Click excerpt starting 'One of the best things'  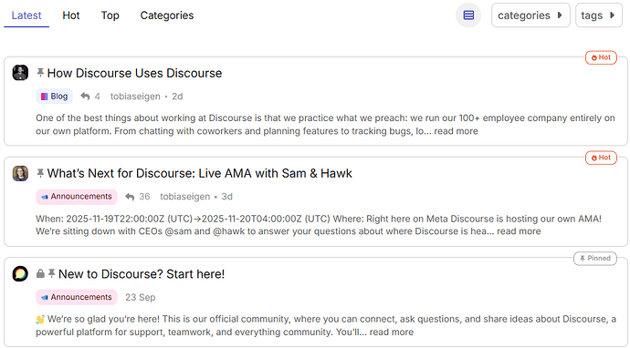325,125
